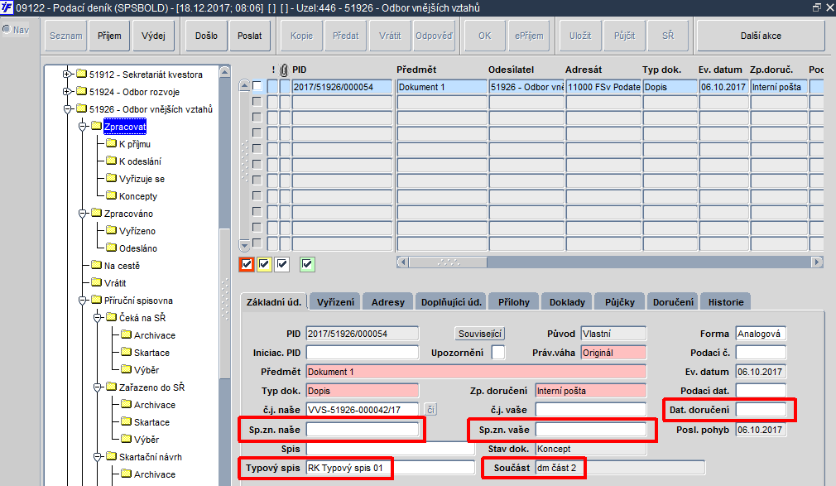Viewport: 836px width, 486px height.
Task: Click the Vyřízeno folder icon
Action: (111, 230)
